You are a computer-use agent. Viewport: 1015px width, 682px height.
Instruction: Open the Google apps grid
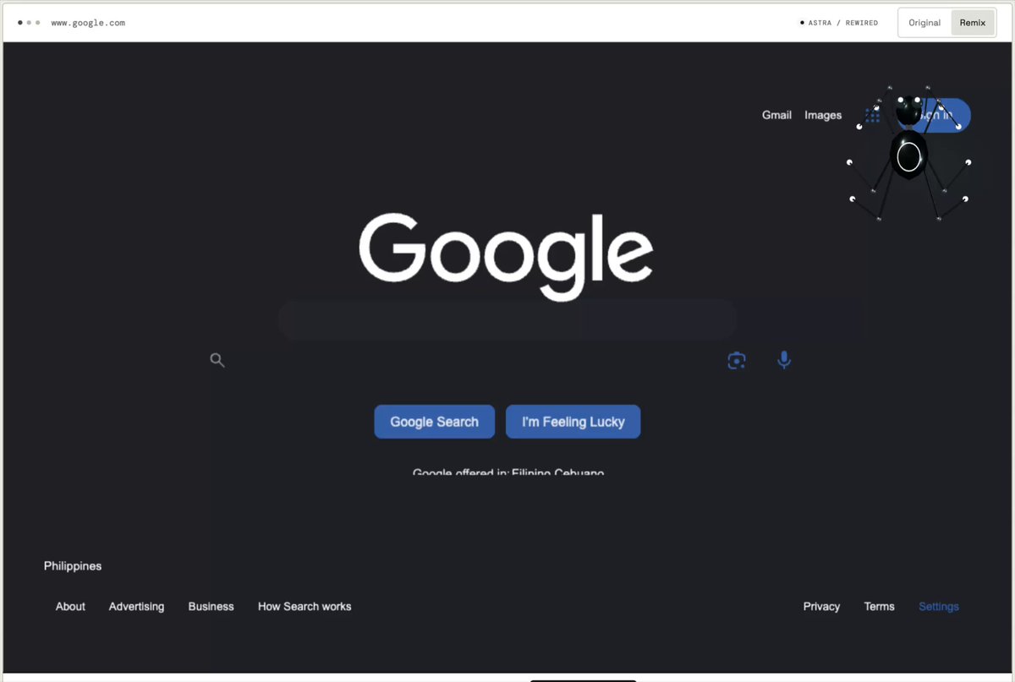pos(872,115)
